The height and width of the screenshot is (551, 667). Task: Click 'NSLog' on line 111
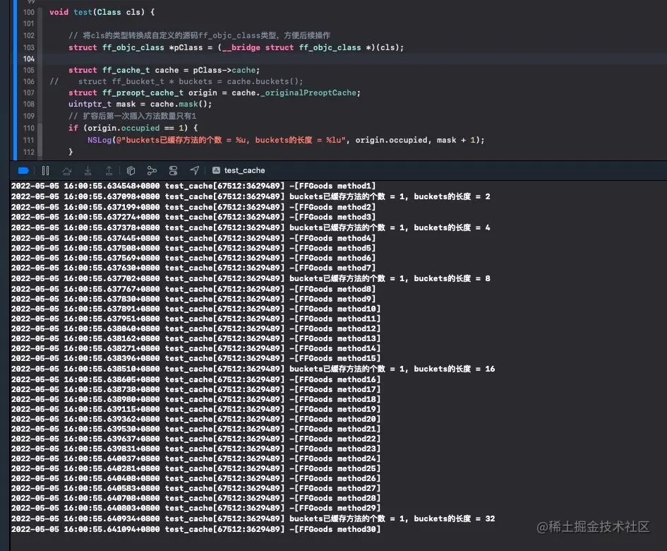coord(99,140)
